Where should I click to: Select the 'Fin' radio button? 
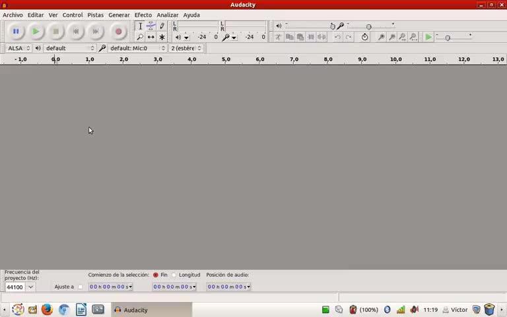[x=156, y=275]
